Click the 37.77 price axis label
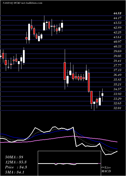This screenshot has width=126, height=176. point(117,66)
